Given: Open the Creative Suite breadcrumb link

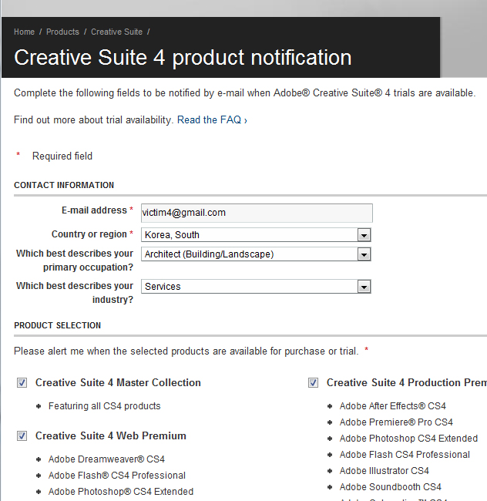Looking at the screenshot, I should 116,32.
